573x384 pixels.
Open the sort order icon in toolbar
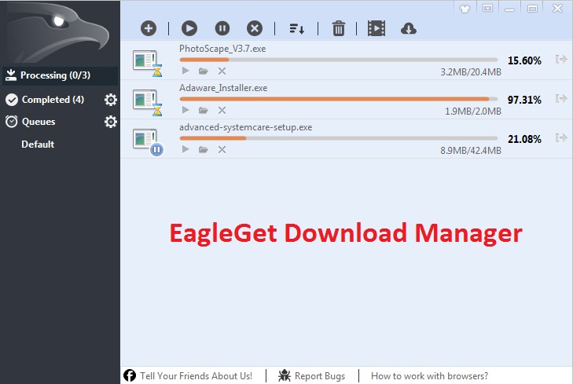point(297,29)
